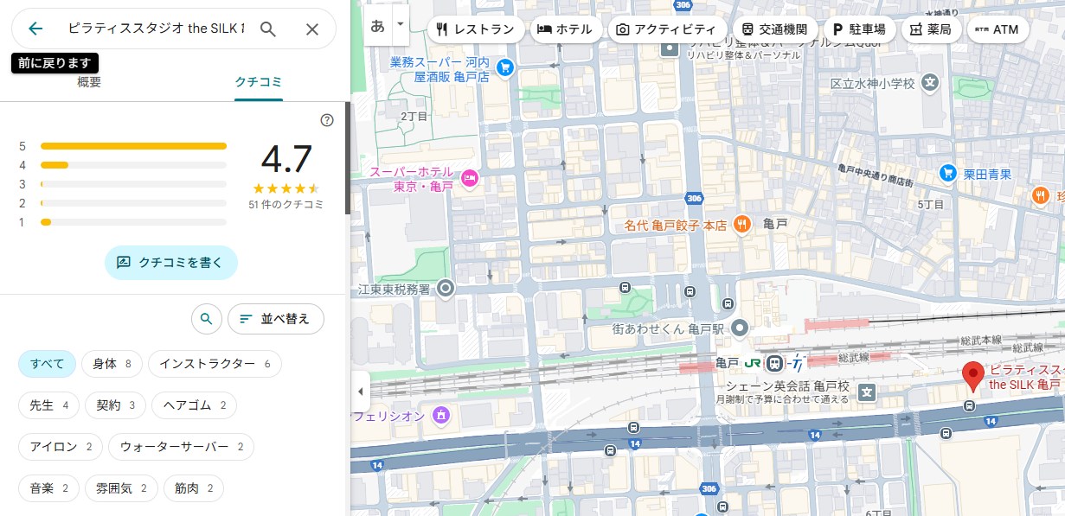Toggle the 身体 review filter chip
Viewport: 1065px width, 516px height.
pos(112,364)
